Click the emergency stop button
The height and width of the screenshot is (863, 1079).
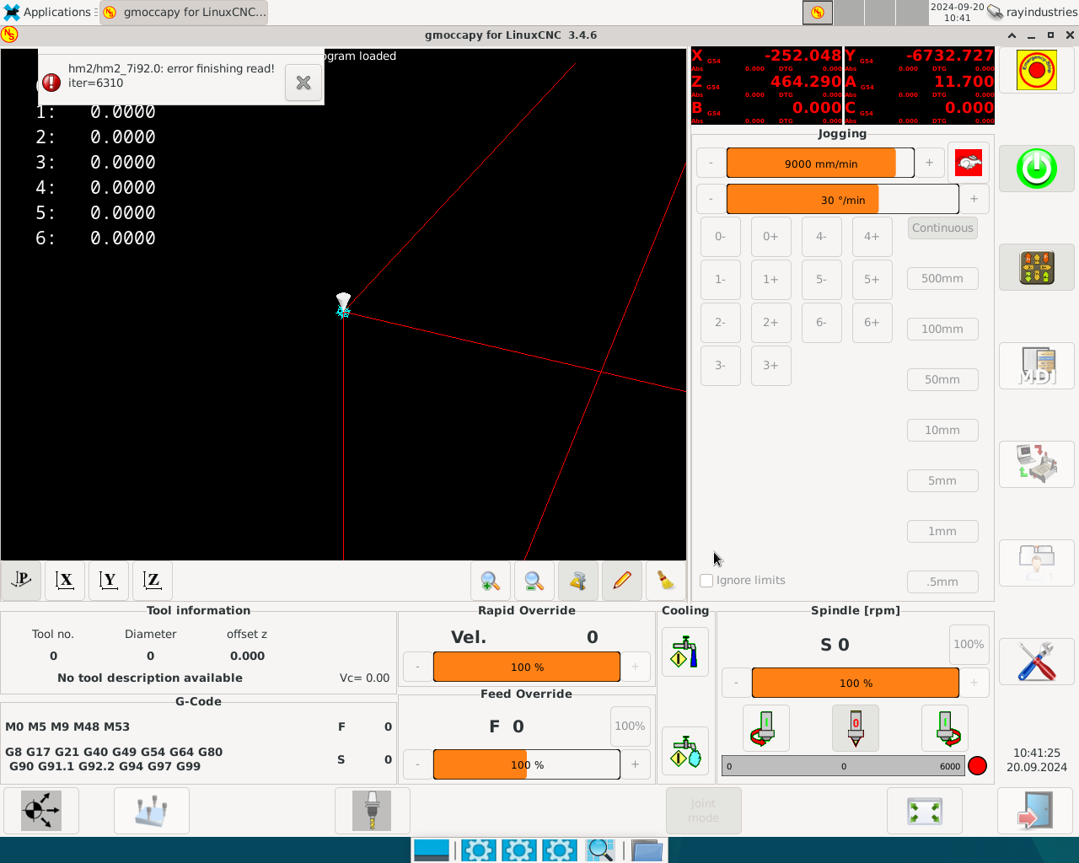point(1036,70)
